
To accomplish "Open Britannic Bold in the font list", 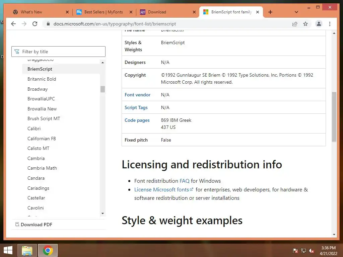I will (42, 79).
